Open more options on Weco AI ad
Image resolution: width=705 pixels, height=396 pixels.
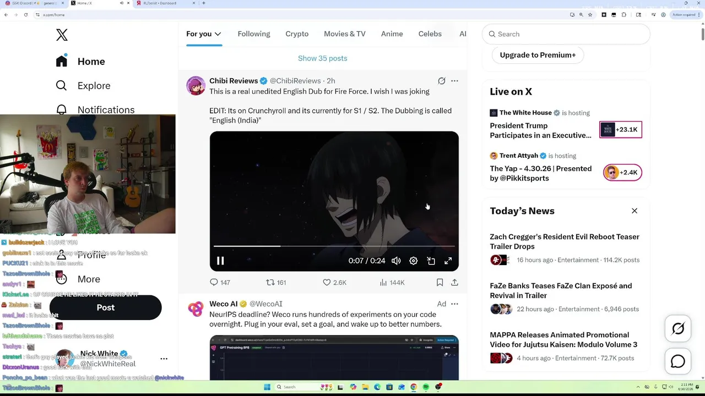click(x=454, y=304)
